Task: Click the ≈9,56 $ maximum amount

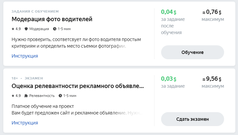Action: 212,79
